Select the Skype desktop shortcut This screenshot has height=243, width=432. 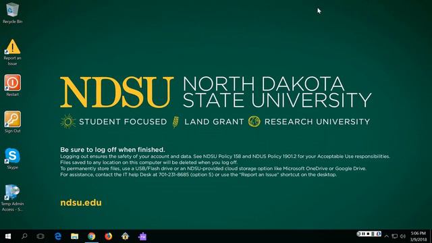(x=12, y=159)
